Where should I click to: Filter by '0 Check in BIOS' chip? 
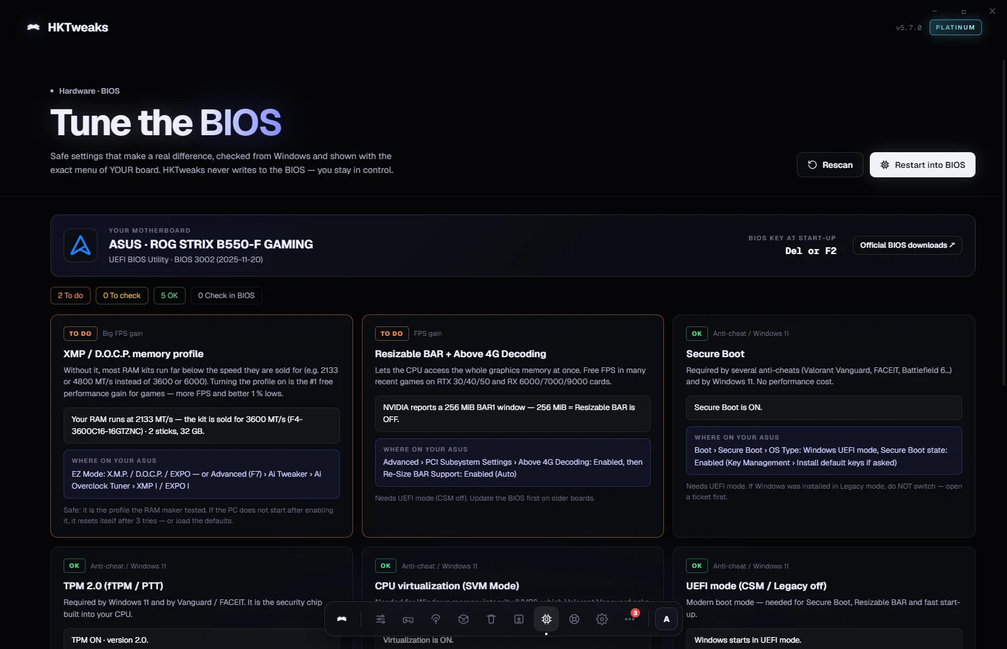tap(227, 296)
